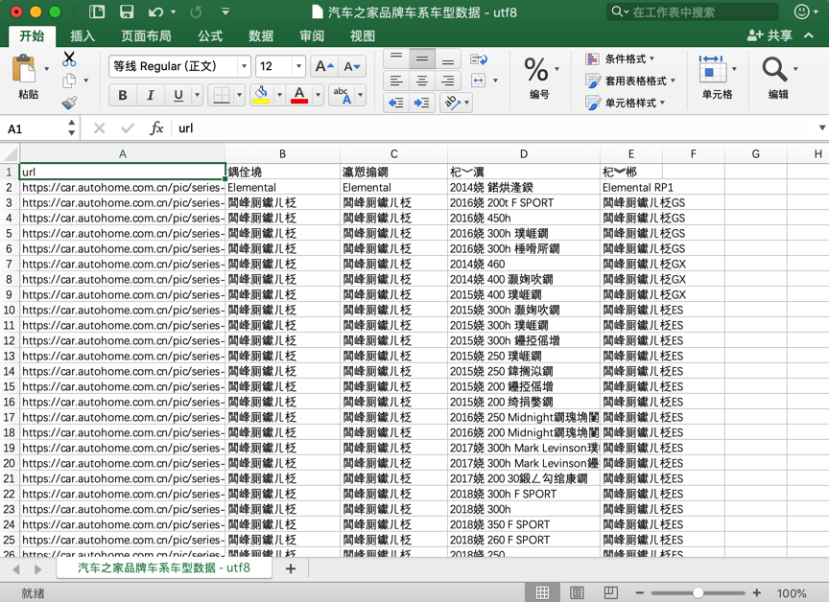Viewport: 829px width, 602px height.
Task: Collapse the ribbon with chevron
Action: (x=809, y=35)
